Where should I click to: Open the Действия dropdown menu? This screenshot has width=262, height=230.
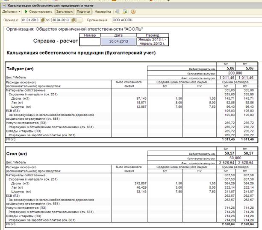(12, 11)
